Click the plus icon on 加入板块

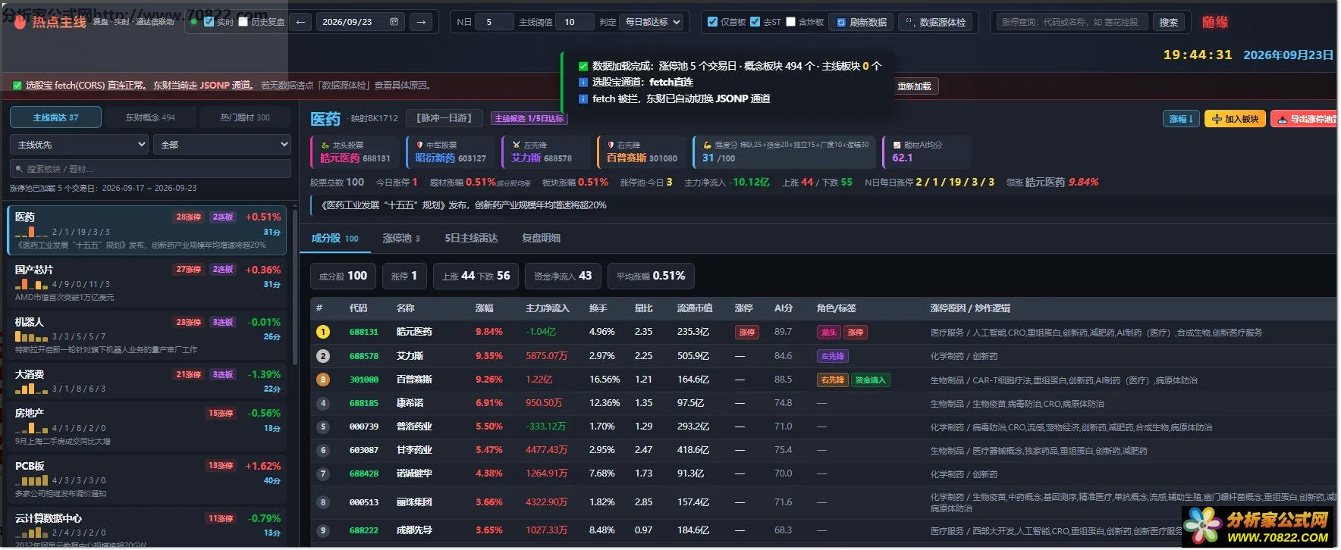1217,119
